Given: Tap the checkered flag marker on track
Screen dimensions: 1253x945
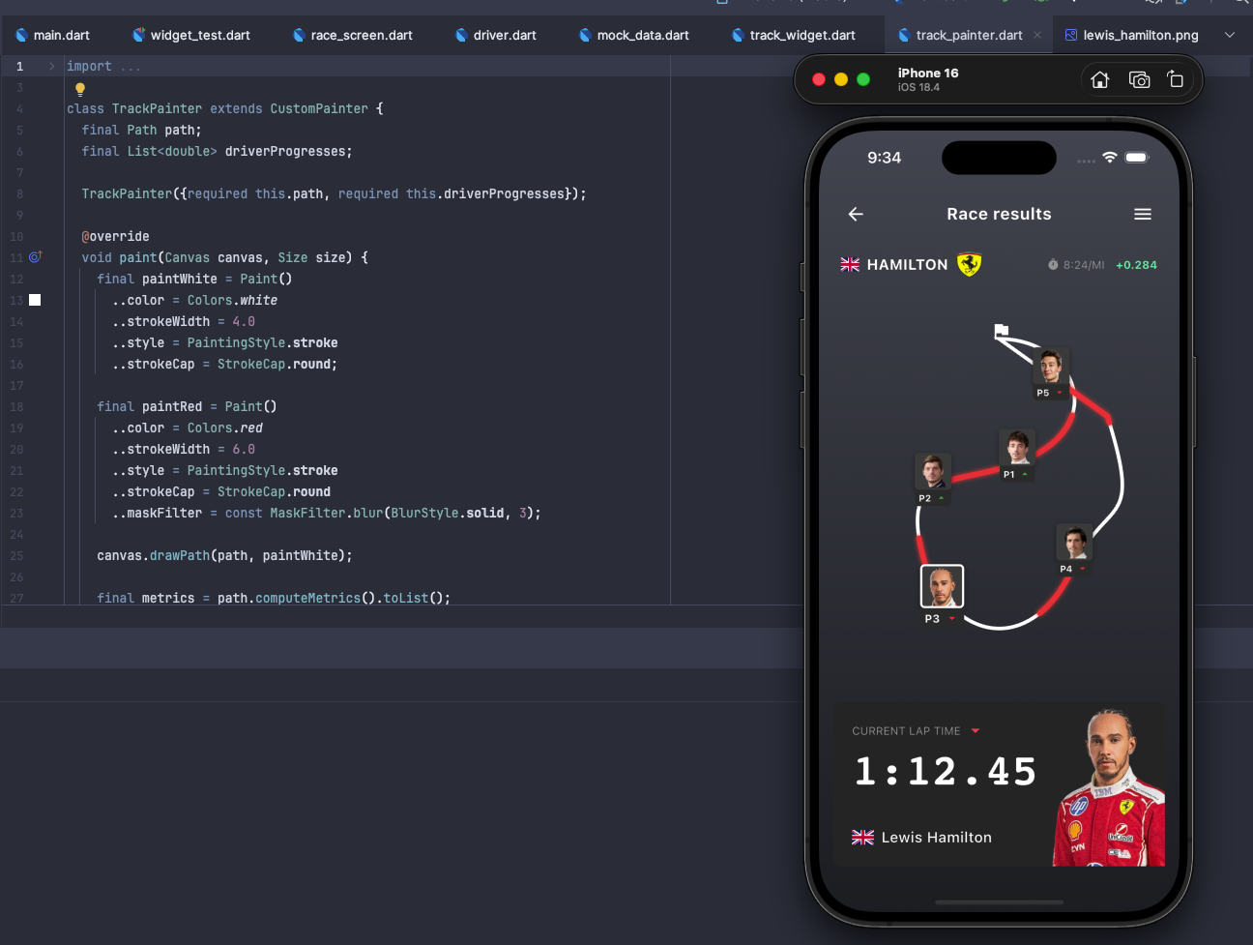Looking at the screenshot, I should pos(1002,332).
